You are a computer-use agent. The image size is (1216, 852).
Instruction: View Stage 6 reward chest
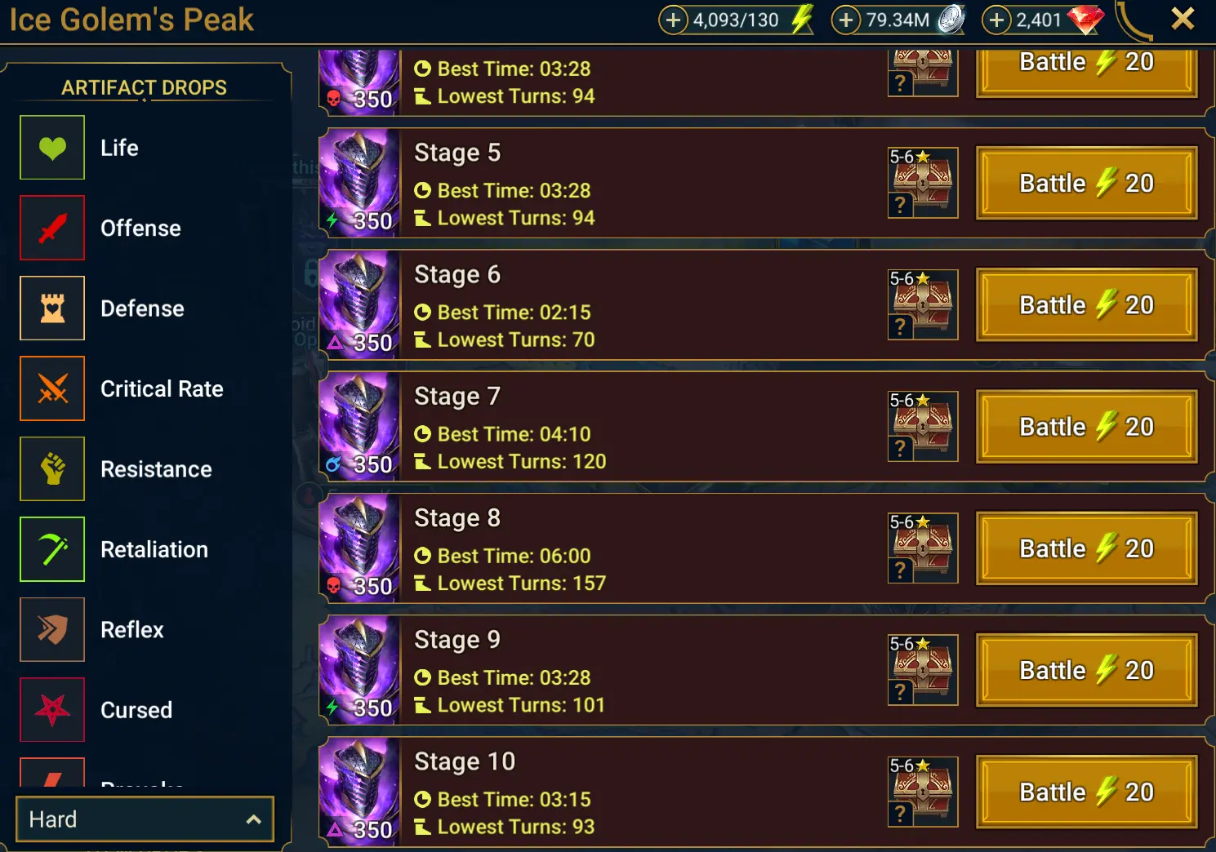pyautogui.click(x=923, y=304)
